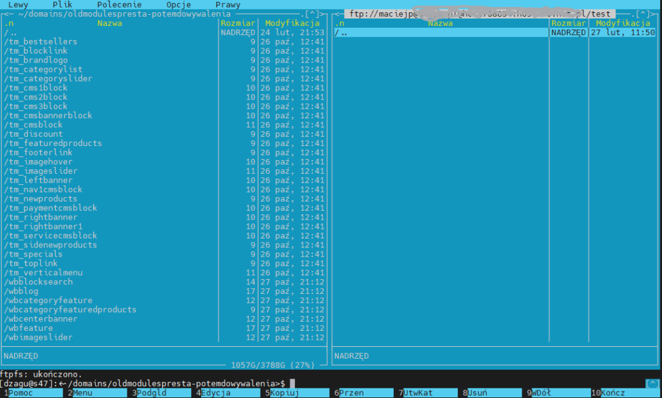Click the 10 Kończ quit button
The width and height of the screenshot is (662, 398).
(x=626, y=393)
